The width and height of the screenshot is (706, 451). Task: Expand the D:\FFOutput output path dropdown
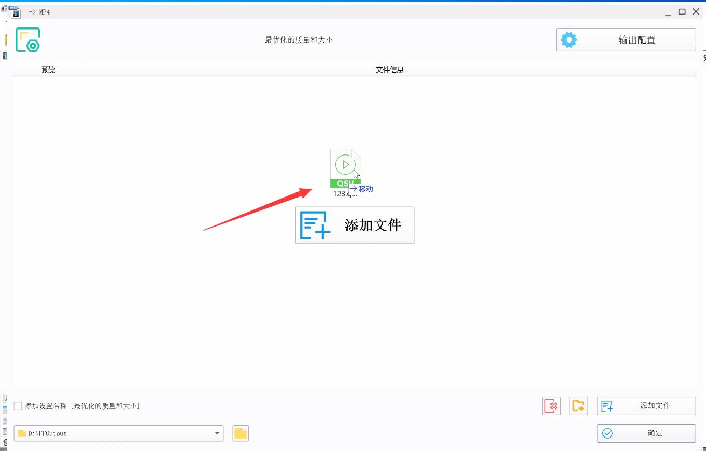click(x=217, y=433)
